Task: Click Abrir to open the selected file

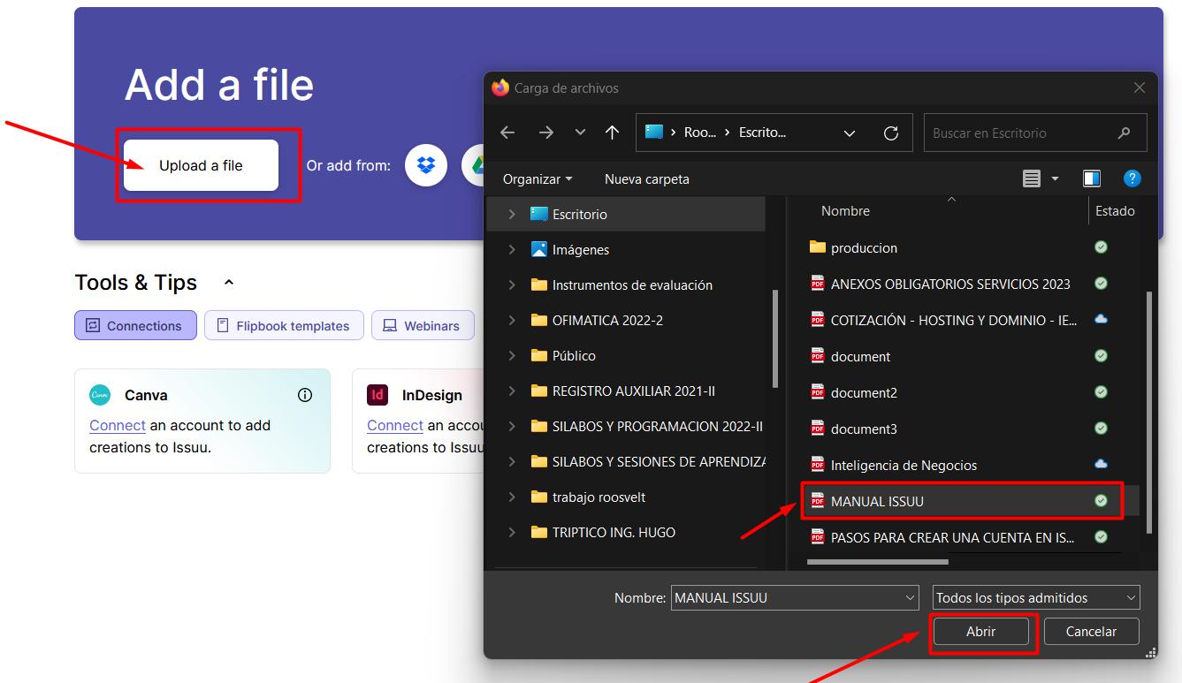Action: pos(980,632)
